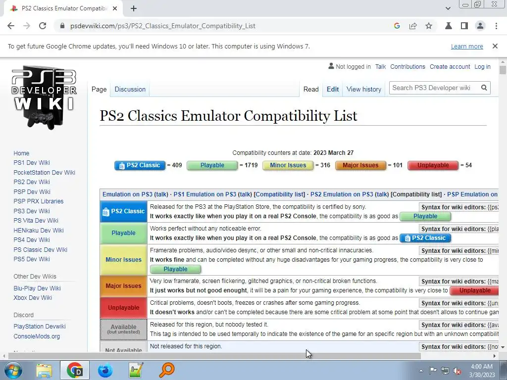Open PocketStation Dev Wiki link
This screenshot has height=380, width=507.
coord(44,172)
